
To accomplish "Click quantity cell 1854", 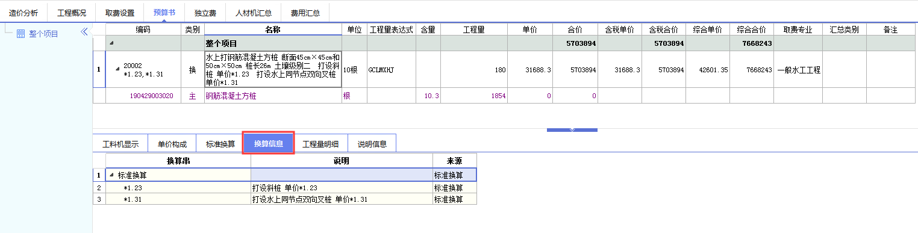I will 474,96.
